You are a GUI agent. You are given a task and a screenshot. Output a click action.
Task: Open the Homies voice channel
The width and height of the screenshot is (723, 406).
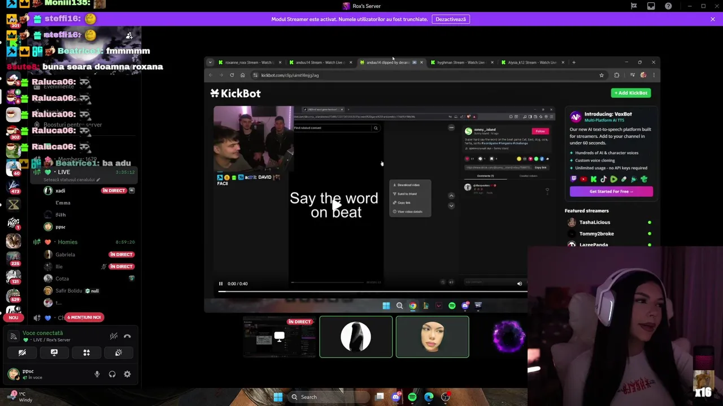pyautogui.click(x=85, y=242)
